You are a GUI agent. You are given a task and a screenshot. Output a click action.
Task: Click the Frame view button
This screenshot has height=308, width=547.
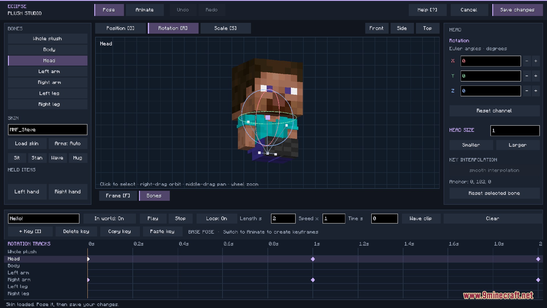coord(118,196)
